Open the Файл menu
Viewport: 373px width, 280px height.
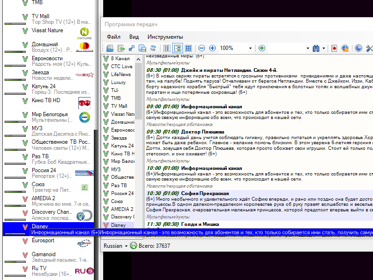(113, 37)
